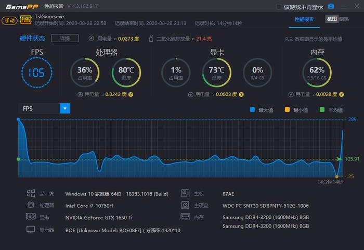Click the Windows 10 家庭版 64位 text
The width and height of the screenshot is (364, 250).
tap(93, 194)
